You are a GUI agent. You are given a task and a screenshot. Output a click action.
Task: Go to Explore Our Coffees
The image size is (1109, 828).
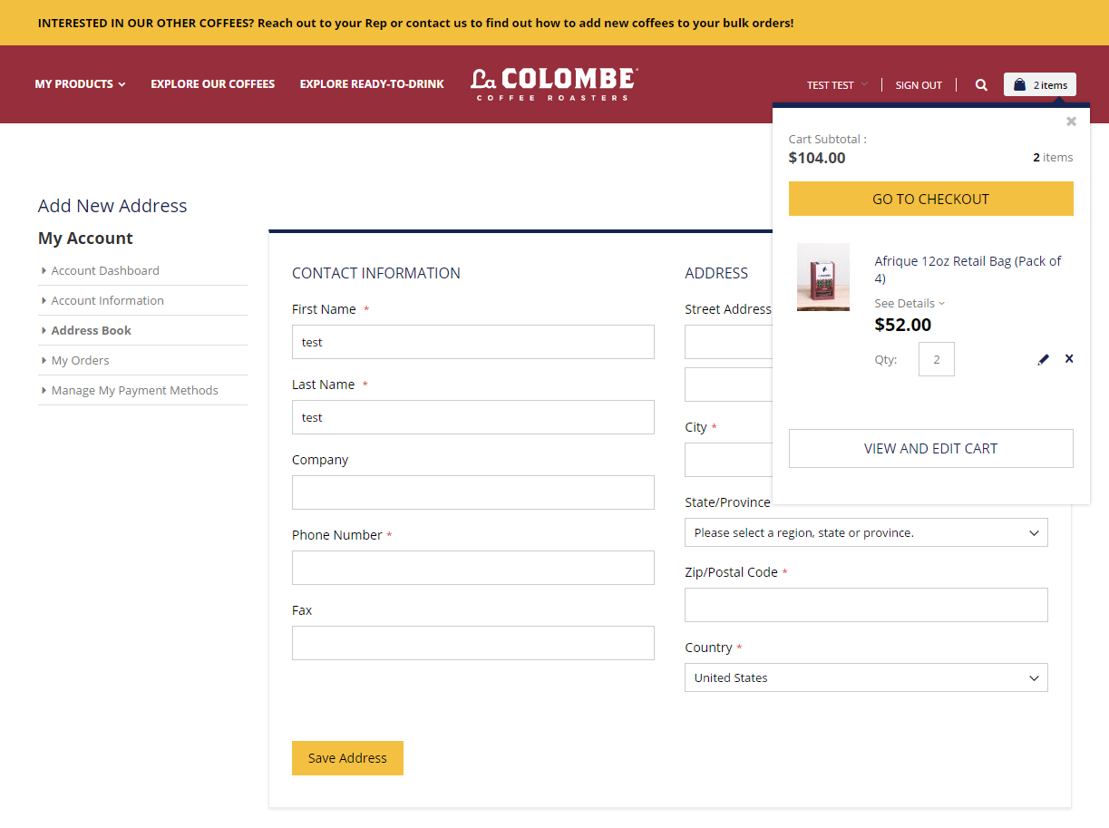[x=212, y=84]
